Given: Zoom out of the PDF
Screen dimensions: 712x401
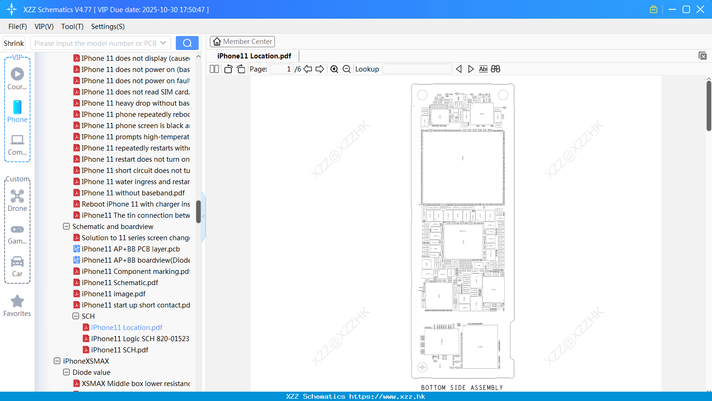Looking at the screenshot, I should point(346,69).
